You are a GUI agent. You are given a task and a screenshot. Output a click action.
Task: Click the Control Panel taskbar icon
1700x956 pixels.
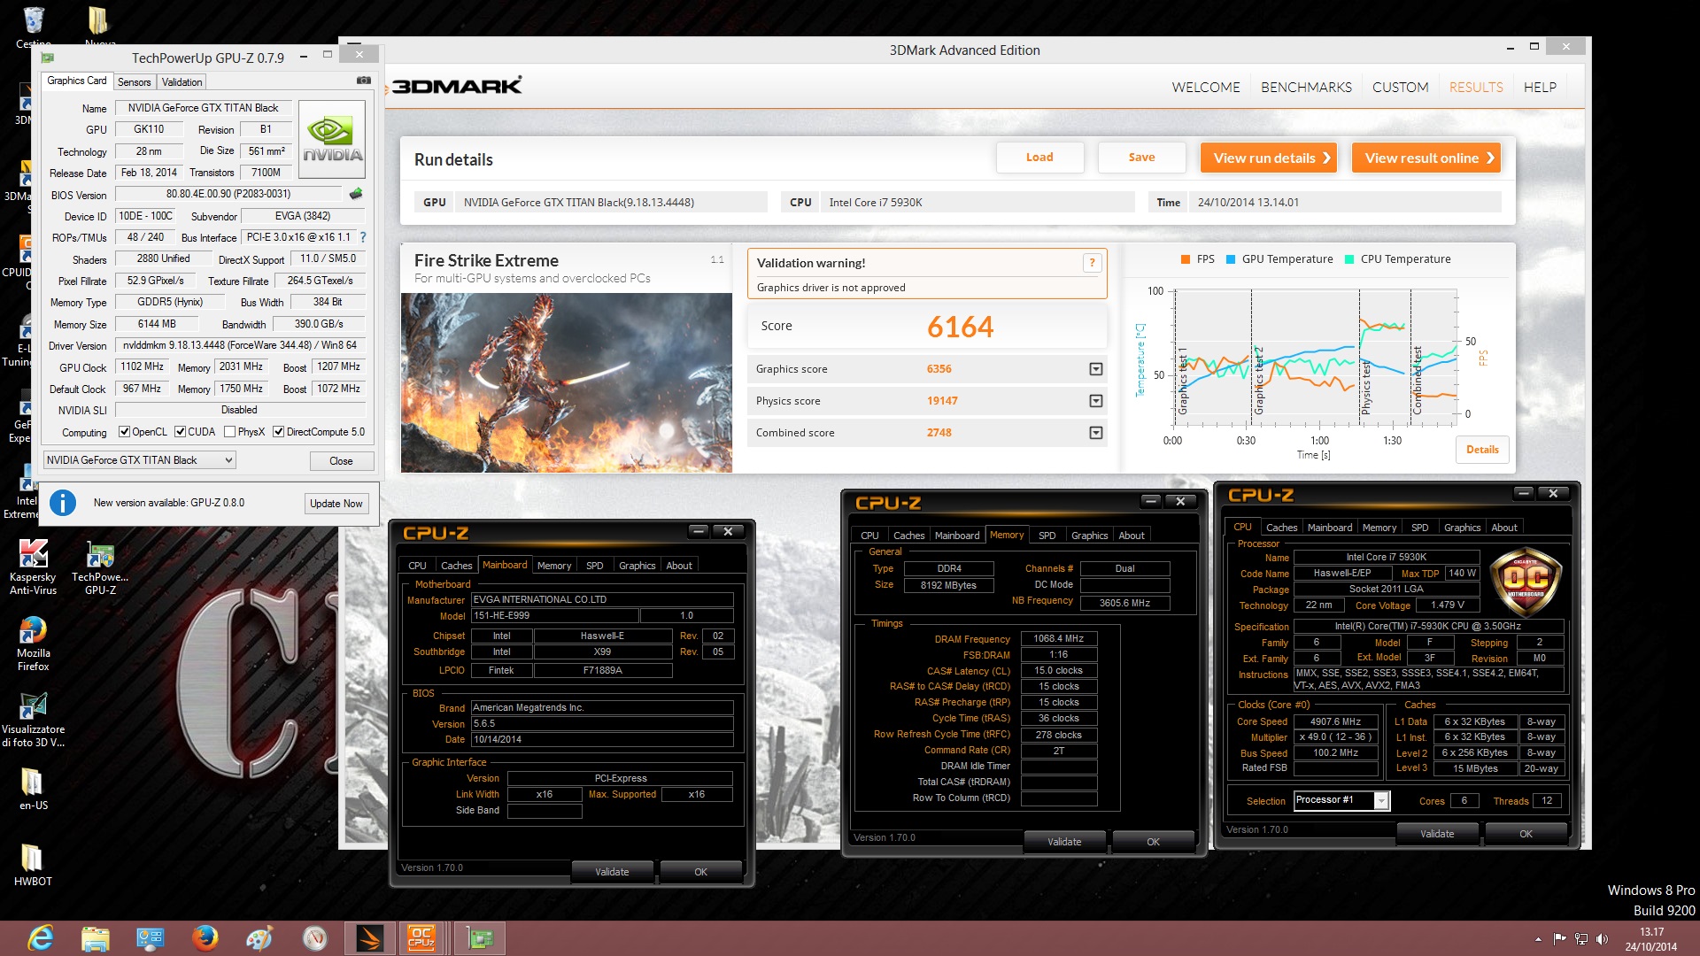(150, 938)
